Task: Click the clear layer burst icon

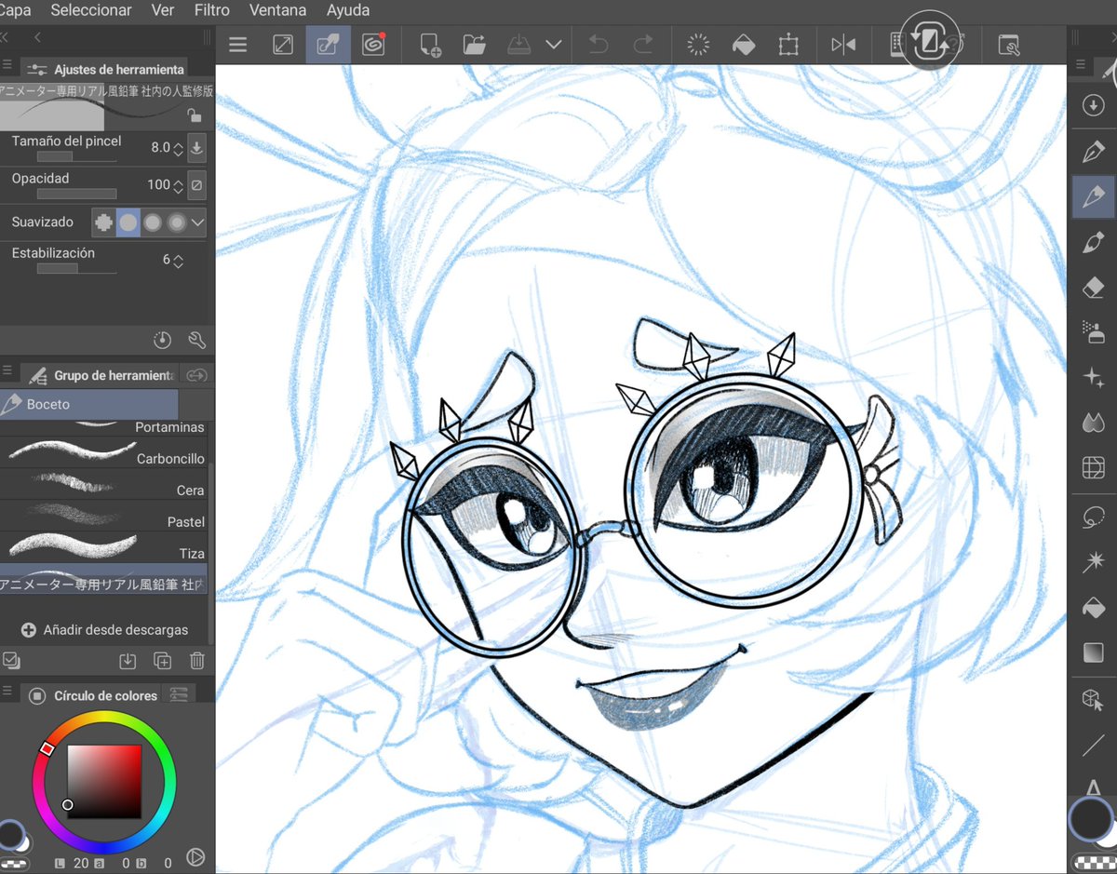Action: point(698,45)
